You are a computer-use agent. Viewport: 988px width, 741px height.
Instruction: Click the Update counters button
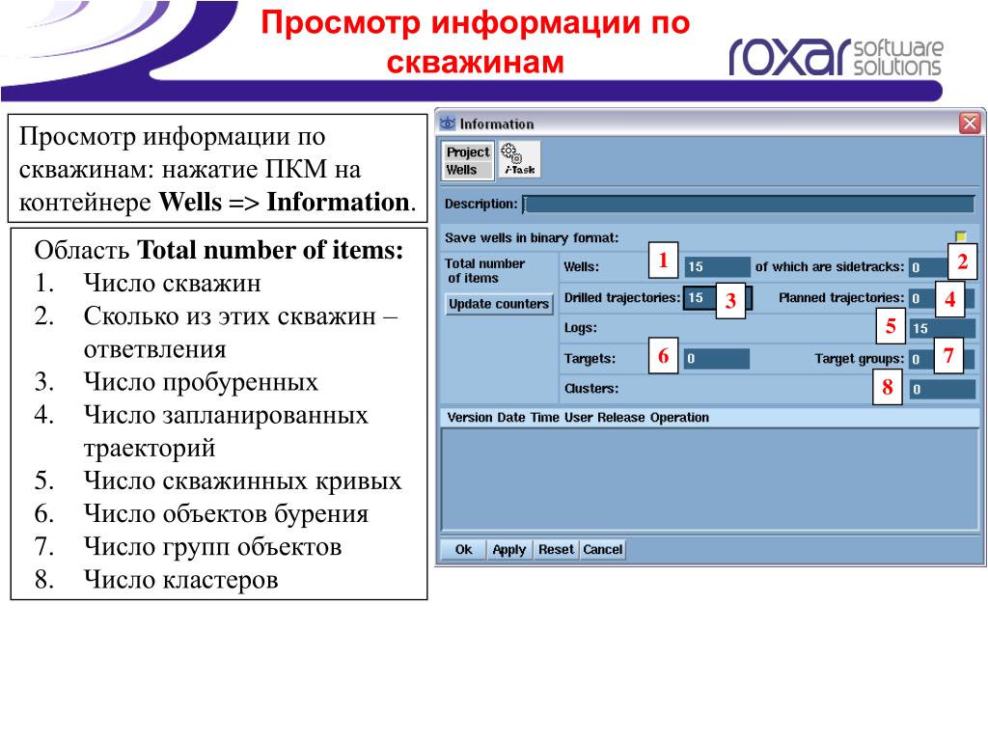coord(499,304)
